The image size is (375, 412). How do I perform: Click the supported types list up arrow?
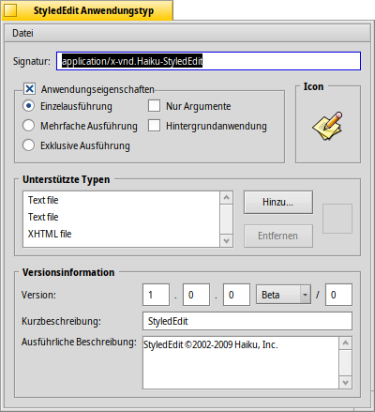(x=227, y=198)
